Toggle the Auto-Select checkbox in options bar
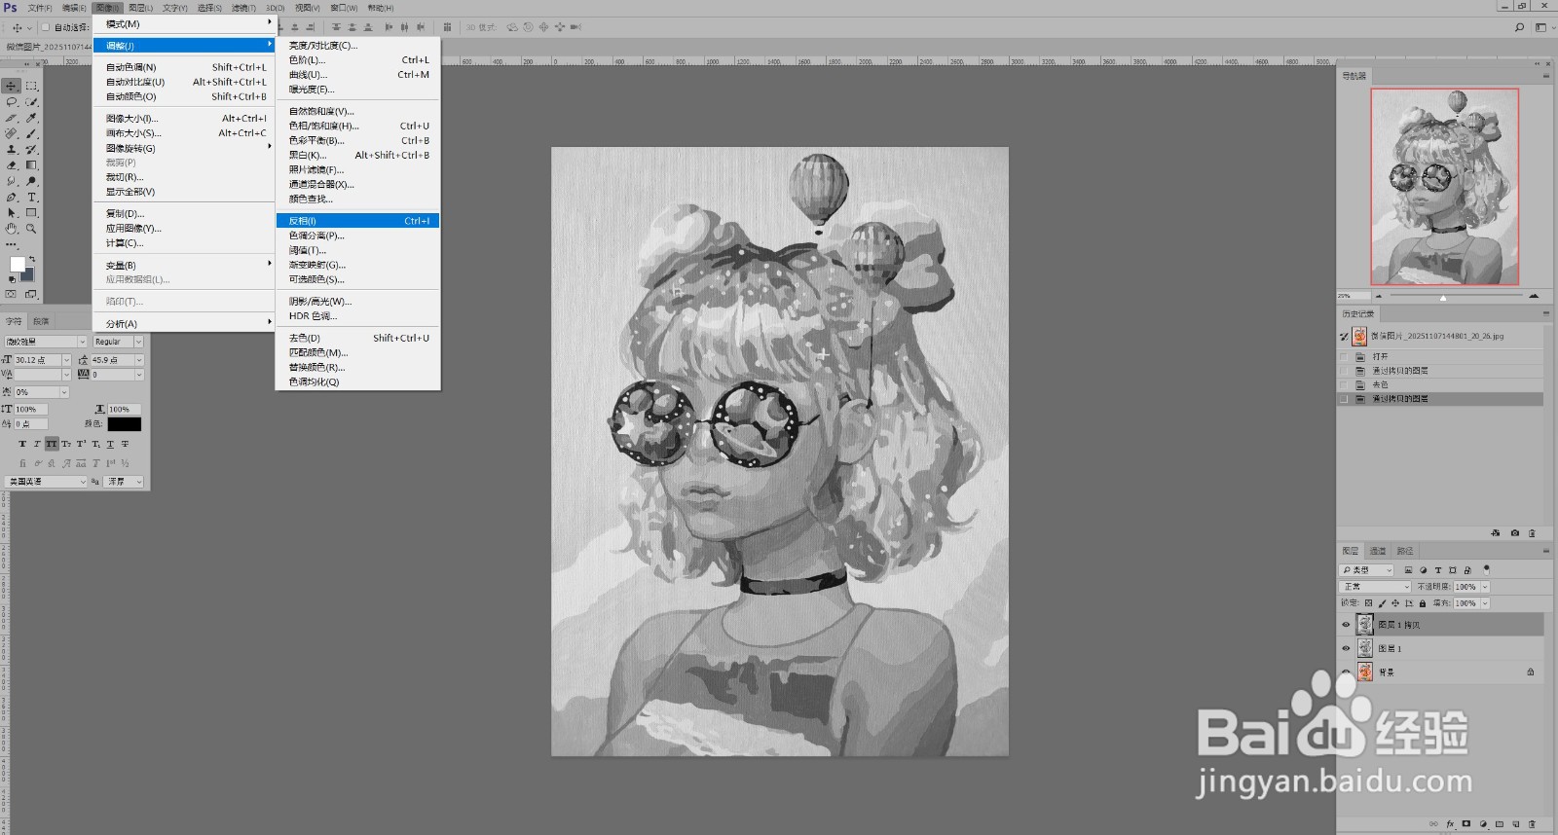 click(x=45, y=27)
